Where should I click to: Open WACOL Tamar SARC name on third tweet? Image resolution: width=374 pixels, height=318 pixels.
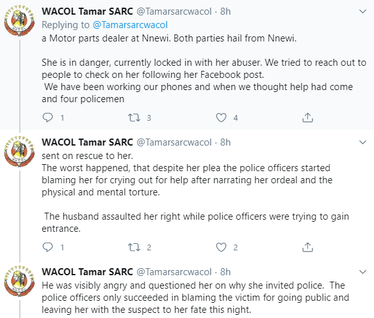pos(87,272)
